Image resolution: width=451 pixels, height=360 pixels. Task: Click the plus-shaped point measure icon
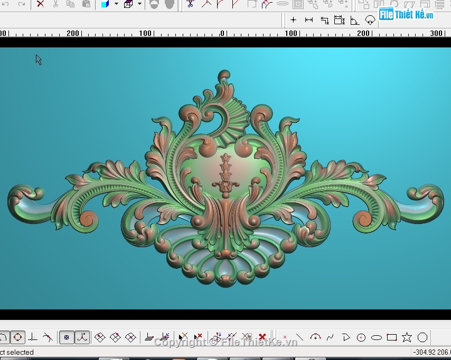pyautogui.click(x=293, y=20)
